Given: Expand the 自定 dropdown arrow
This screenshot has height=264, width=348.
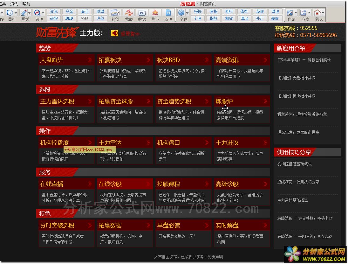Looking at the screenshot, I should (295, 13).
